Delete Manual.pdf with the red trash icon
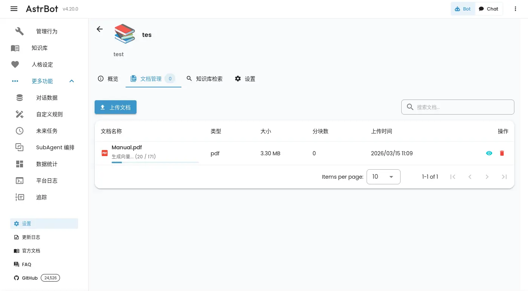This screenshot has height=291, width=528. point(502,153)
